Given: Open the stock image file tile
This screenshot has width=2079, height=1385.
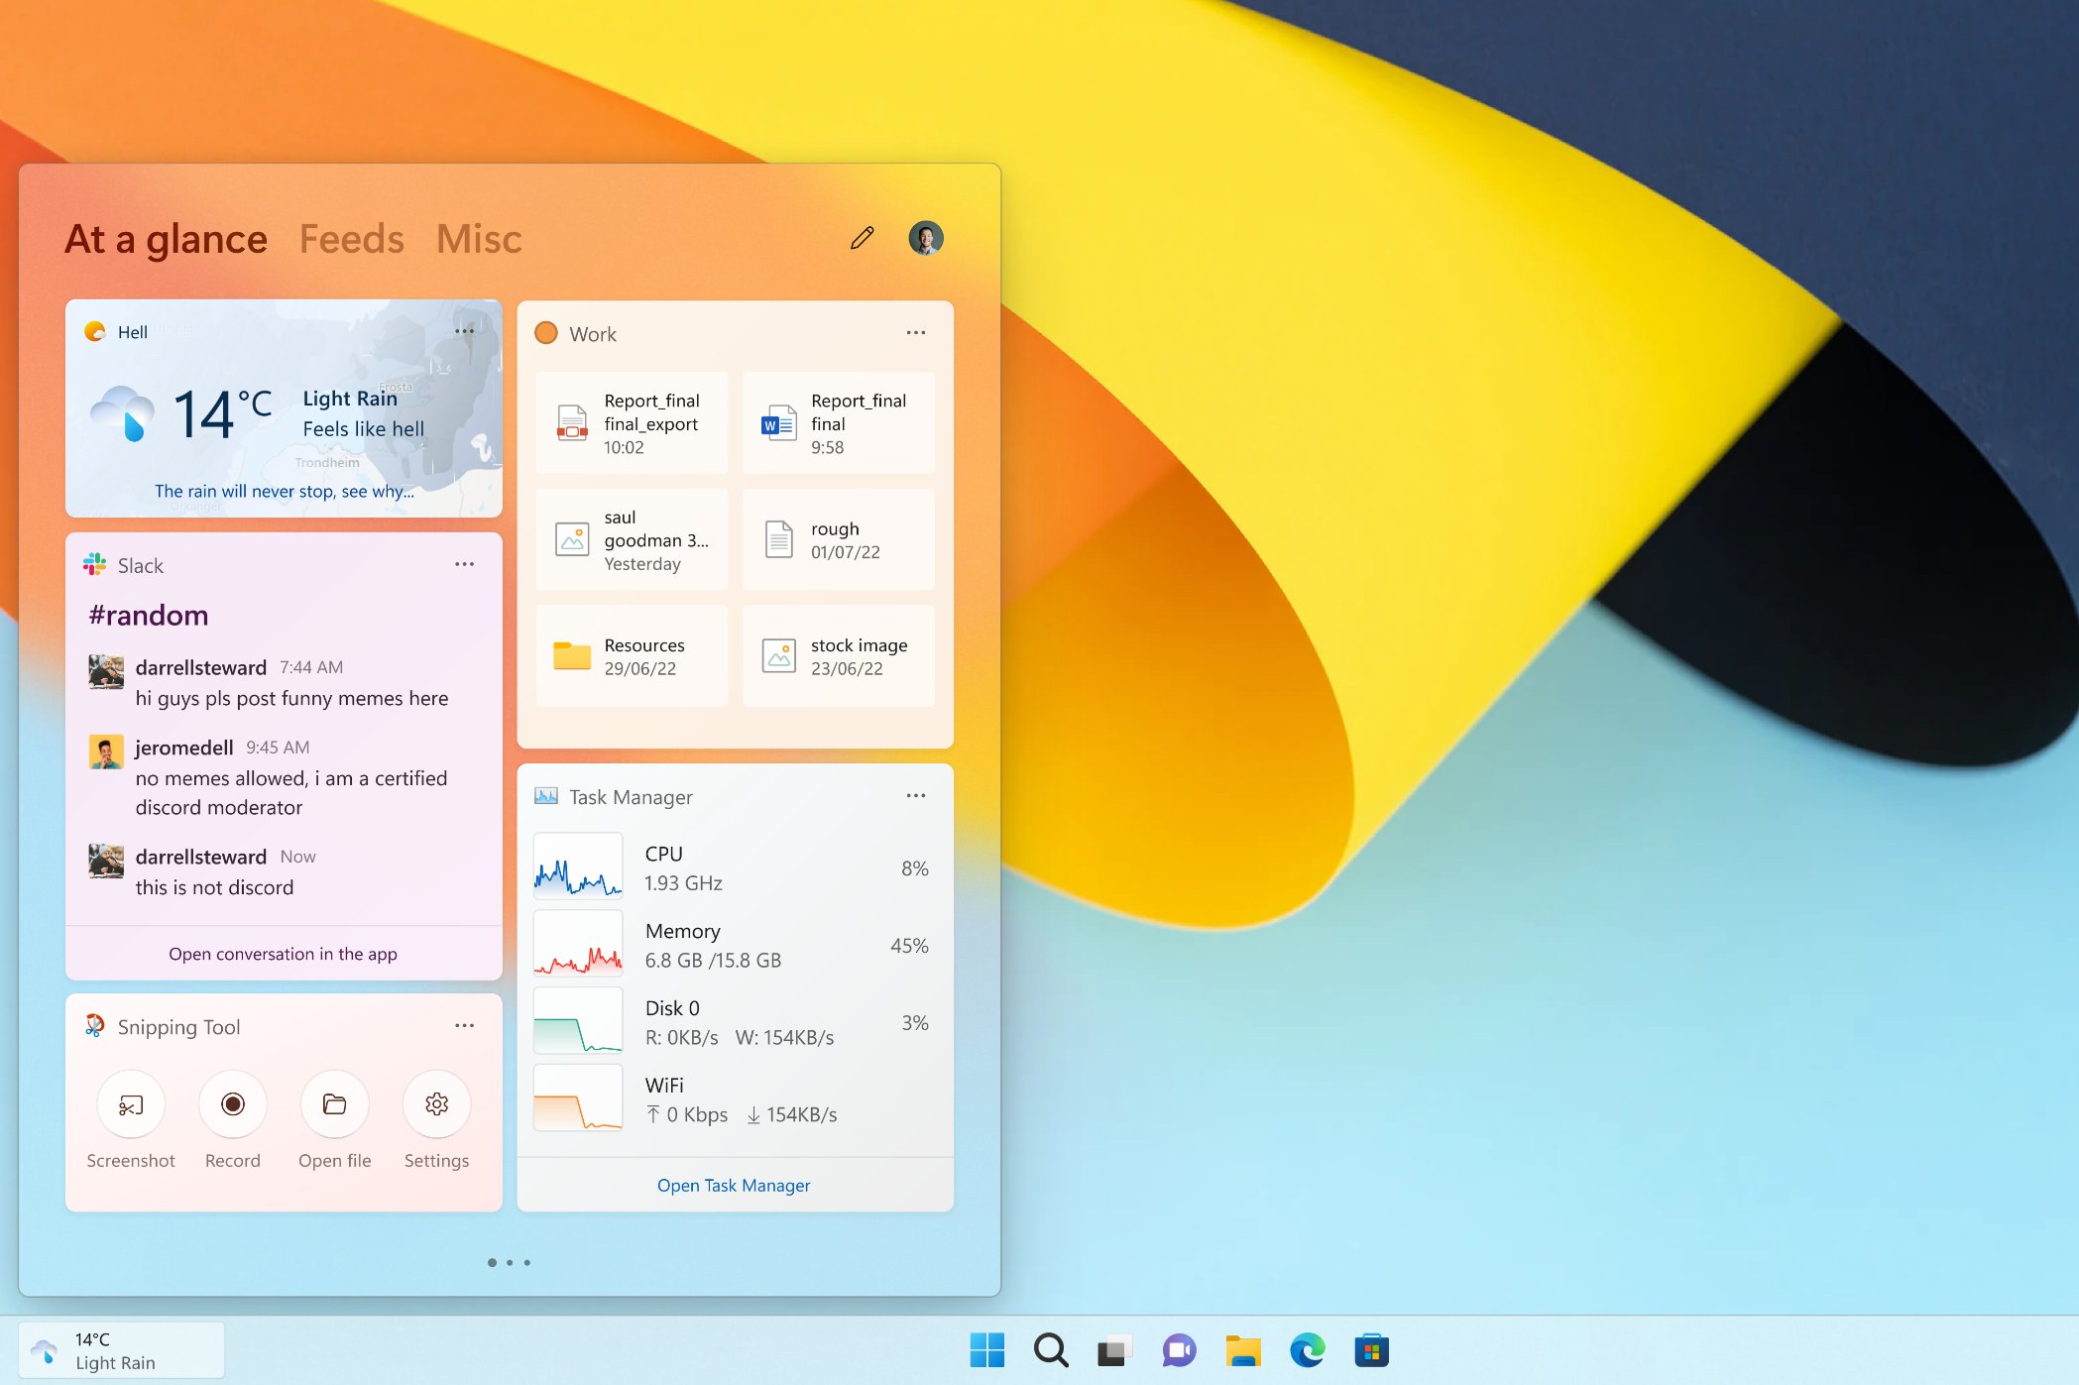Looking at the screenshot, I should [839, 656].
